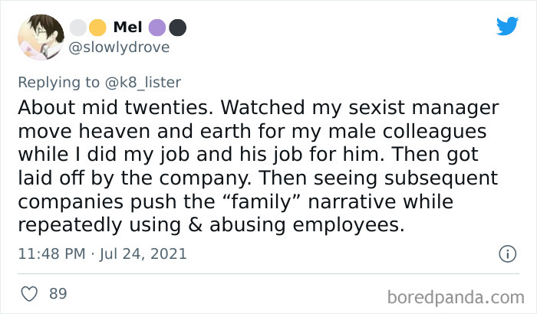
Task: Click the white circle emoji before Mel
Action: click(77, 28)
